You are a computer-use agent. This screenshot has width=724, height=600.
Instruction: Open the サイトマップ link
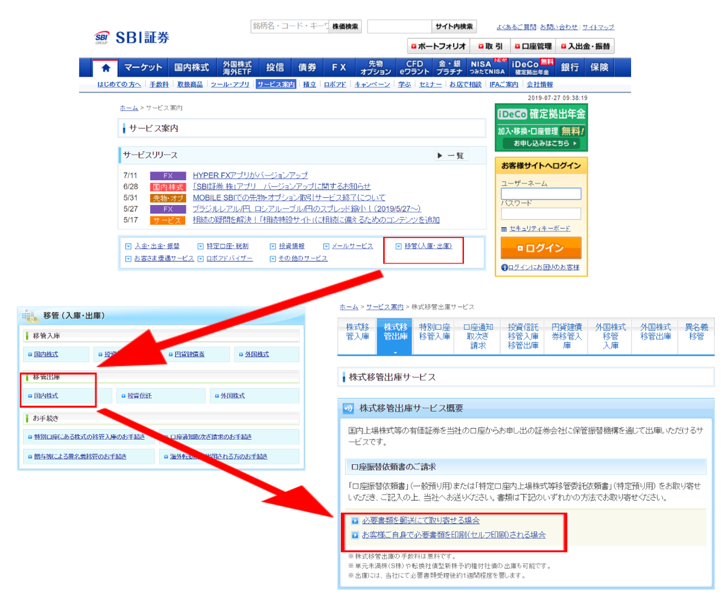click(x=598, y=27)
